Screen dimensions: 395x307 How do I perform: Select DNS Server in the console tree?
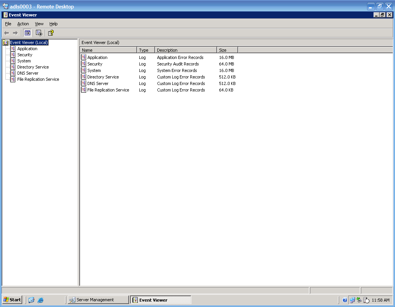pyautogui.click(x=28, y=73)
